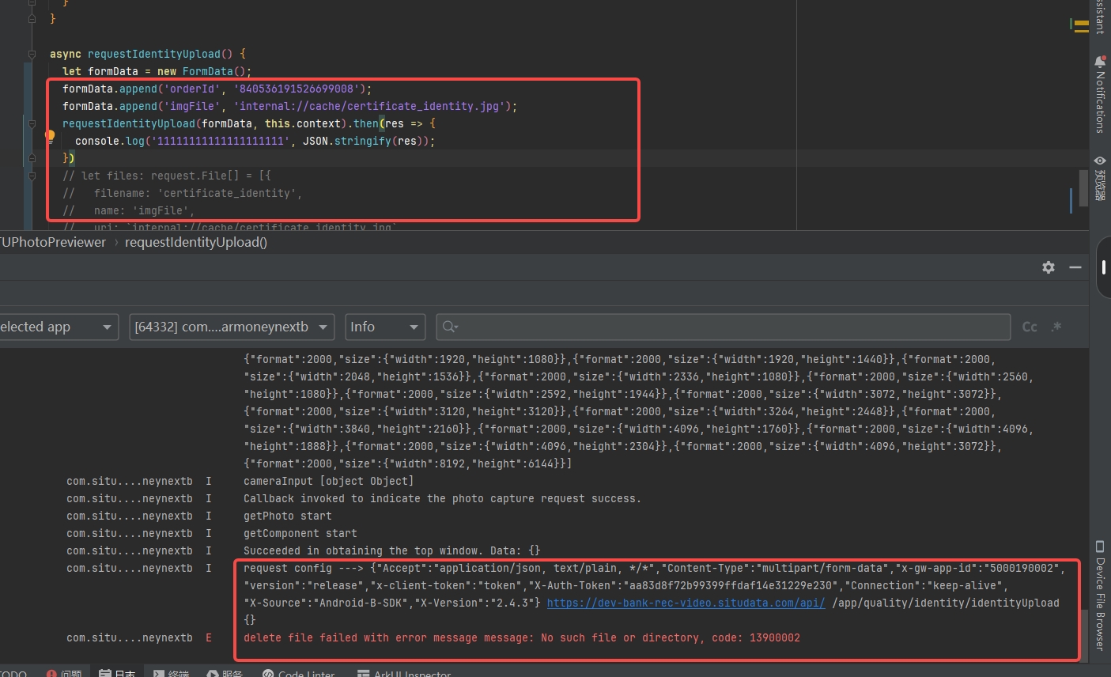The width and height of the screenshot is (1111, 677).
Task: Switch to the 日志 log tab
Action: pos(117,674)
